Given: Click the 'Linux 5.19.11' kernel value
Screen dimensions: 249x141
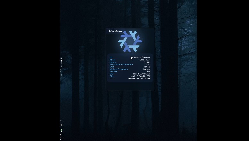Looking at the screenshot, I should [145, 60].
